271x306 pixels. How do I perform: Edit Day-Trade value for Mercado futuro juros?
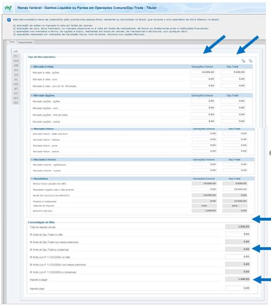(235, 145)
